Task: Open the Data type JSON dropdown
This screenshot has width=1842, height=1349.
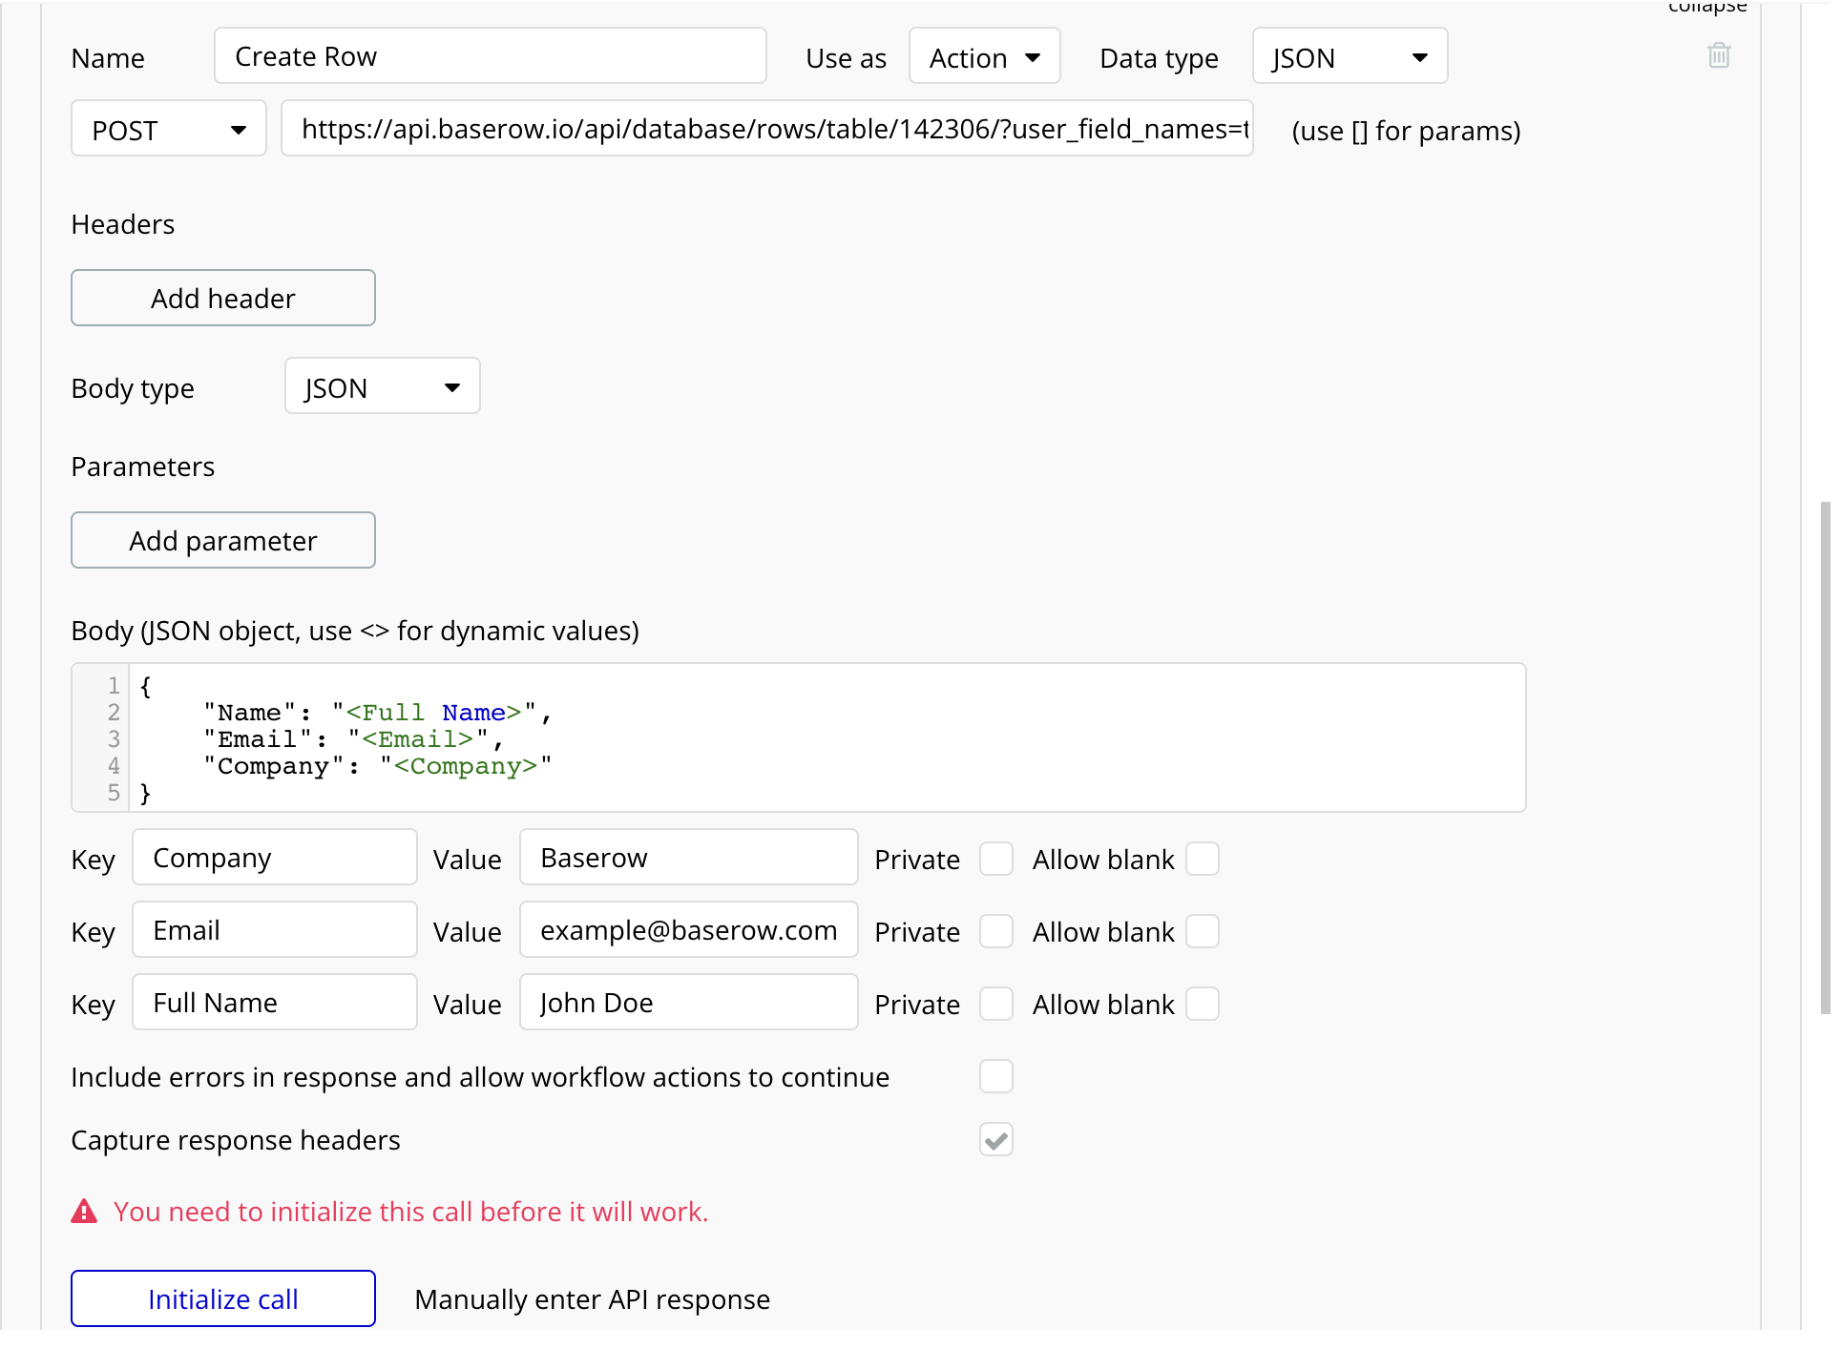Action: 1349,56
